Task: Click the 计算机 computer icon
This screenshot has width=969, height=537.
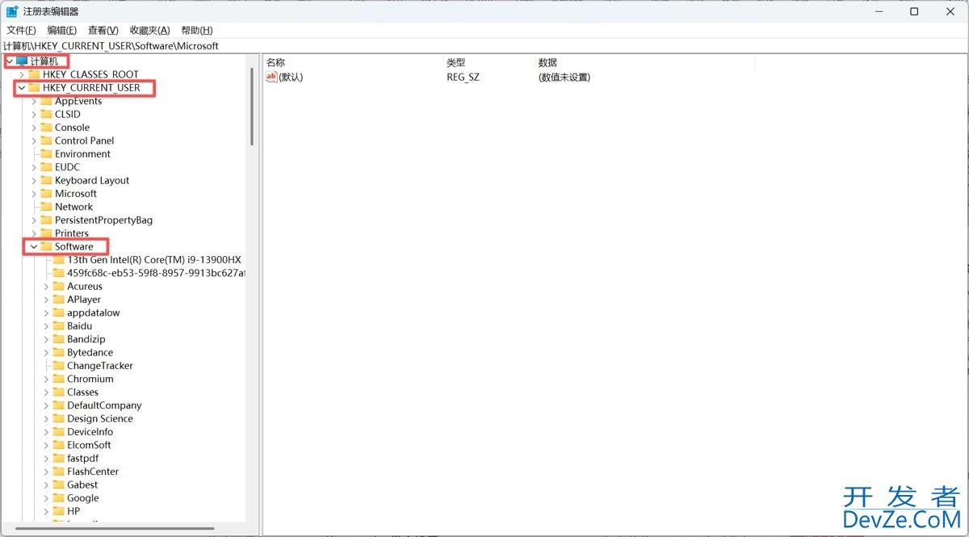Action: click(x=22, y=61)
